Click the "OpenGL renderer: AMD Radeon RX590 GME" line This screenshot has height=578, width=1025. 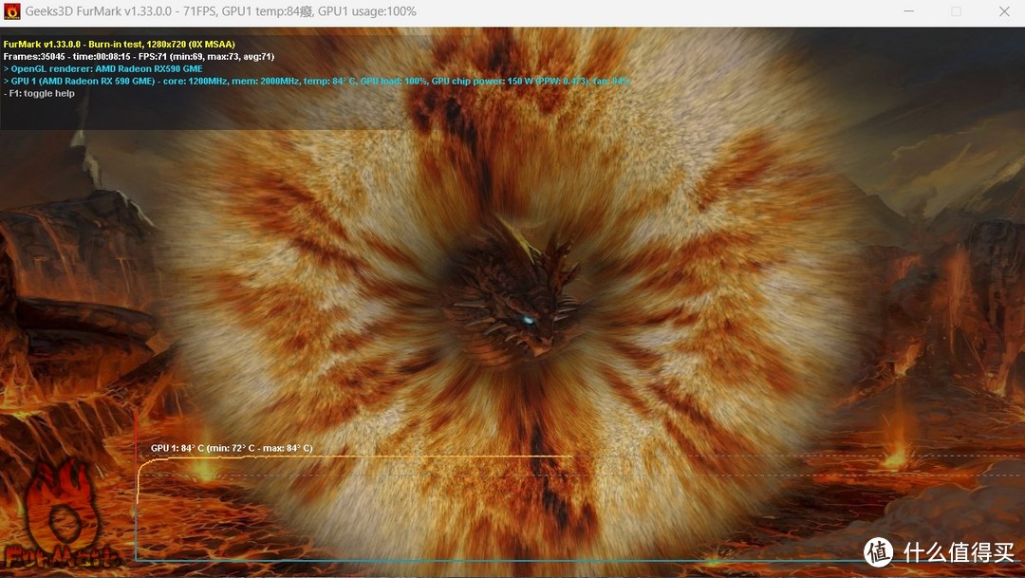(102, 69)
